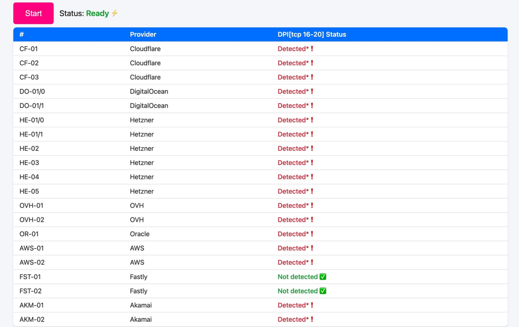519x327 pixels.
Task: Click the Detected* status in AKM-02 row
Action: (293, 320)
